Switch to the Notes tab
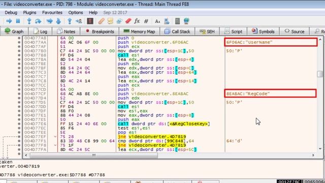Viewport: 325px width, 183px height. pos(66,32)
